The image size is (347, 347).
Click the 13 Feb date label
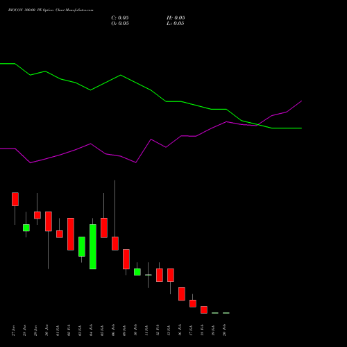(x=169, y=330)
